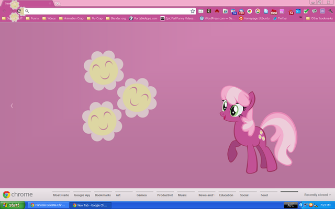
Task: Switch to the News section
Action: [206, 194]
